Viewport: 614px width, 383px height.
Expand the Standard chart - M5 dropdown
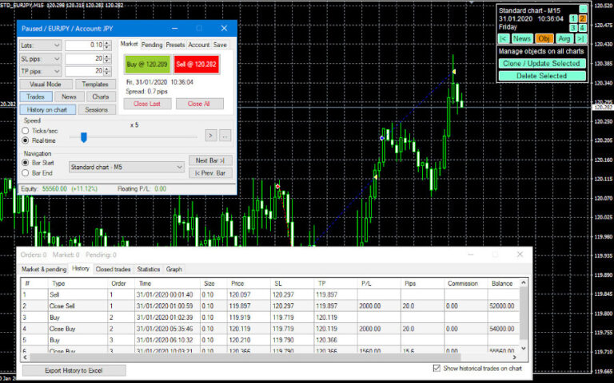pyautogui.click(x=126, y=168)
